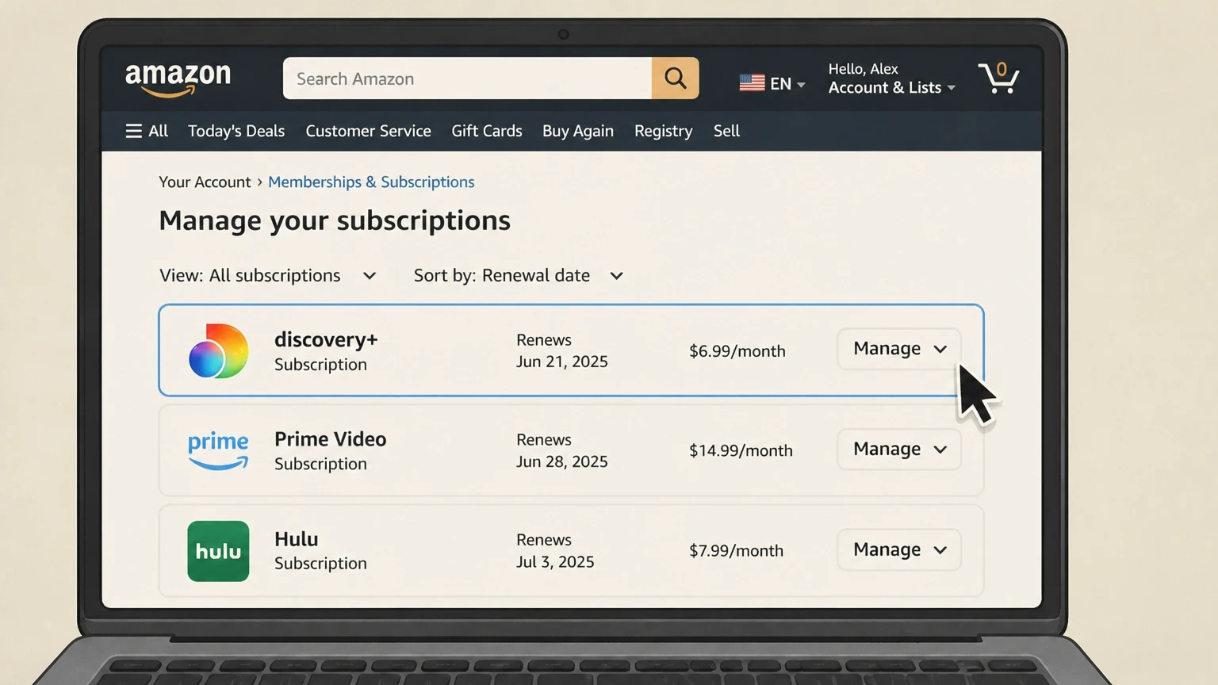Image resolution: width=1218 pixels, height=685 pixels.
Task: Click Memberships & Subscriptions breadcrumb link
Action: point(371,182)
